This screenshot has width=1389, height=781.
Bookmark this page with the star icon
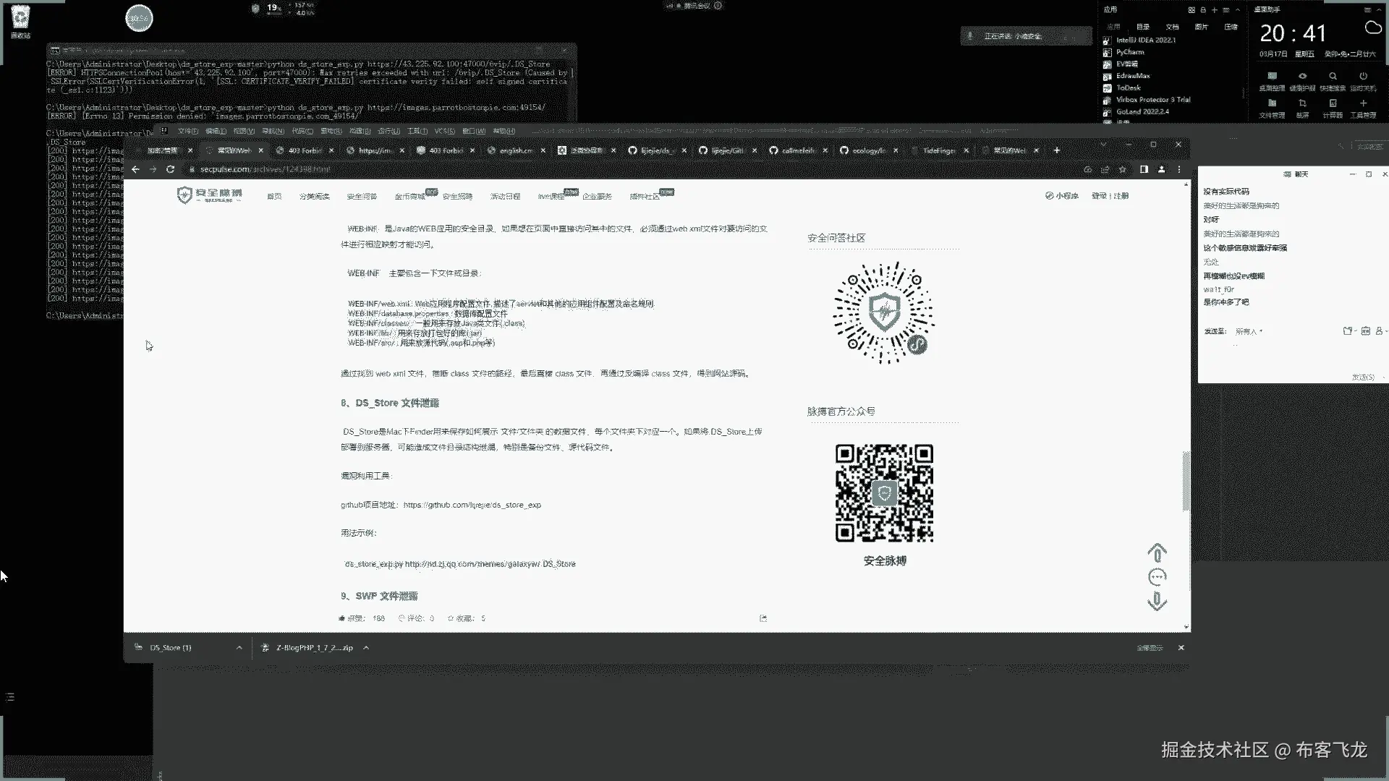click(1122, 169)
